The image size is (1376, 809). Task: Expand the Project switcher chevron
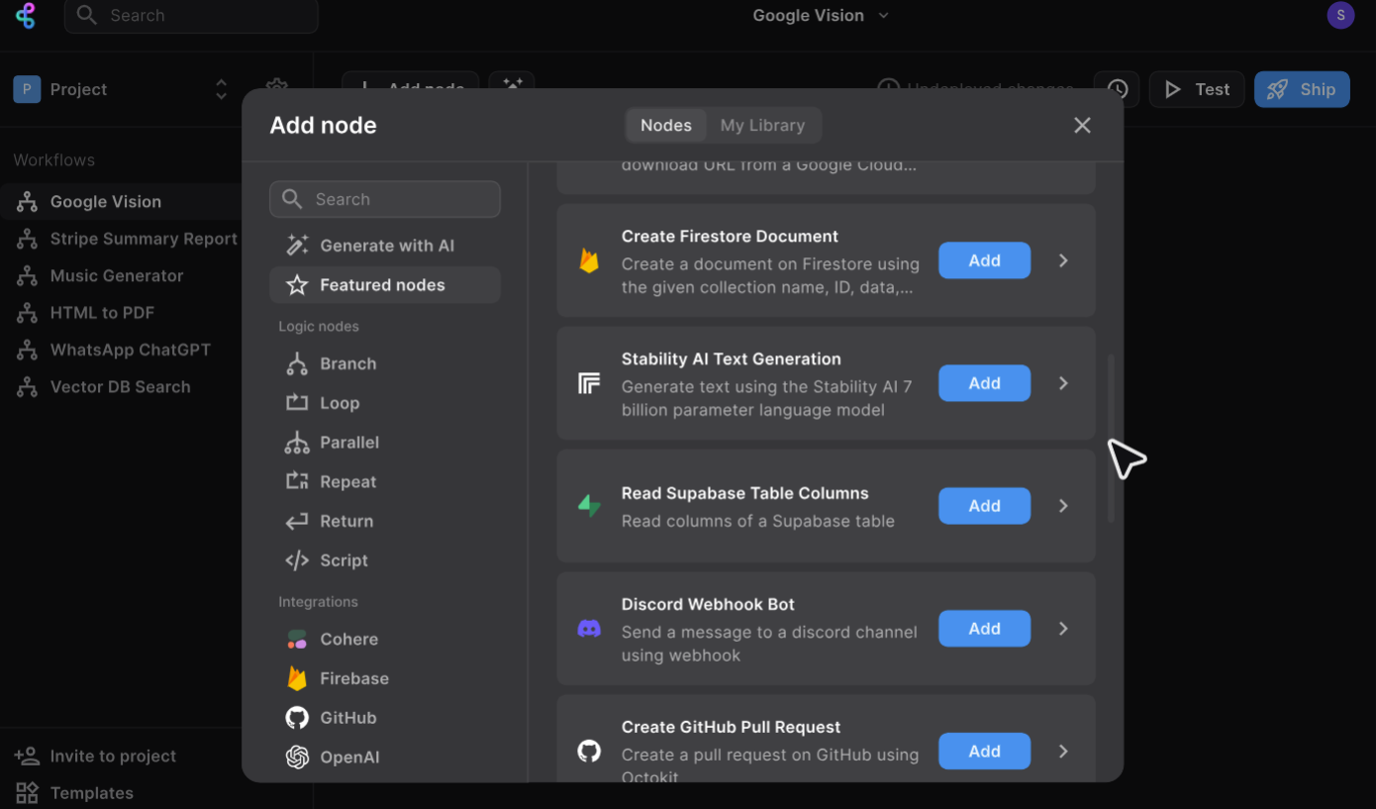221,89
